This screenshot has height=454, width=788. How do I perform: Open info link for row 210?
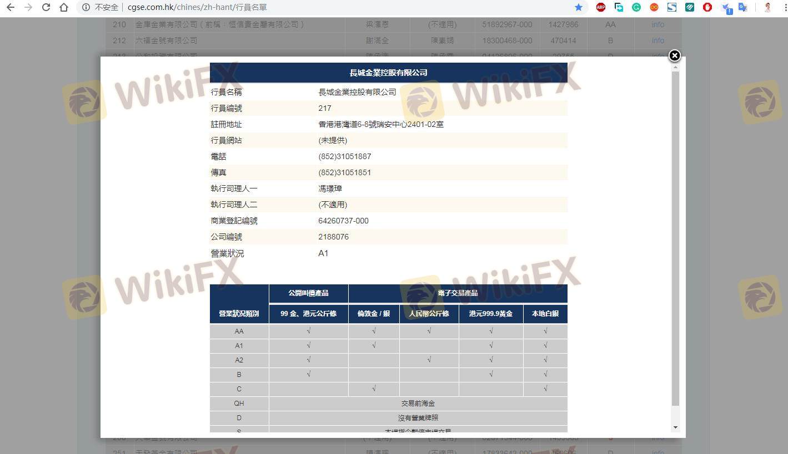point(658,25)
